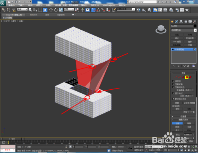Click the Render Production teapot icon

tap(187, 10)
